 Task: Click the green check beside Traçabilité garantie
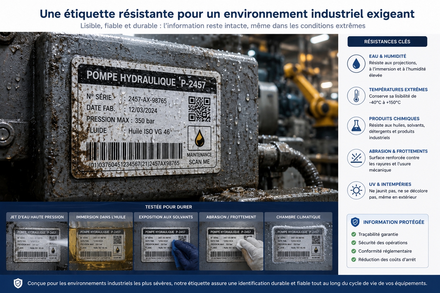coord(353,234)
